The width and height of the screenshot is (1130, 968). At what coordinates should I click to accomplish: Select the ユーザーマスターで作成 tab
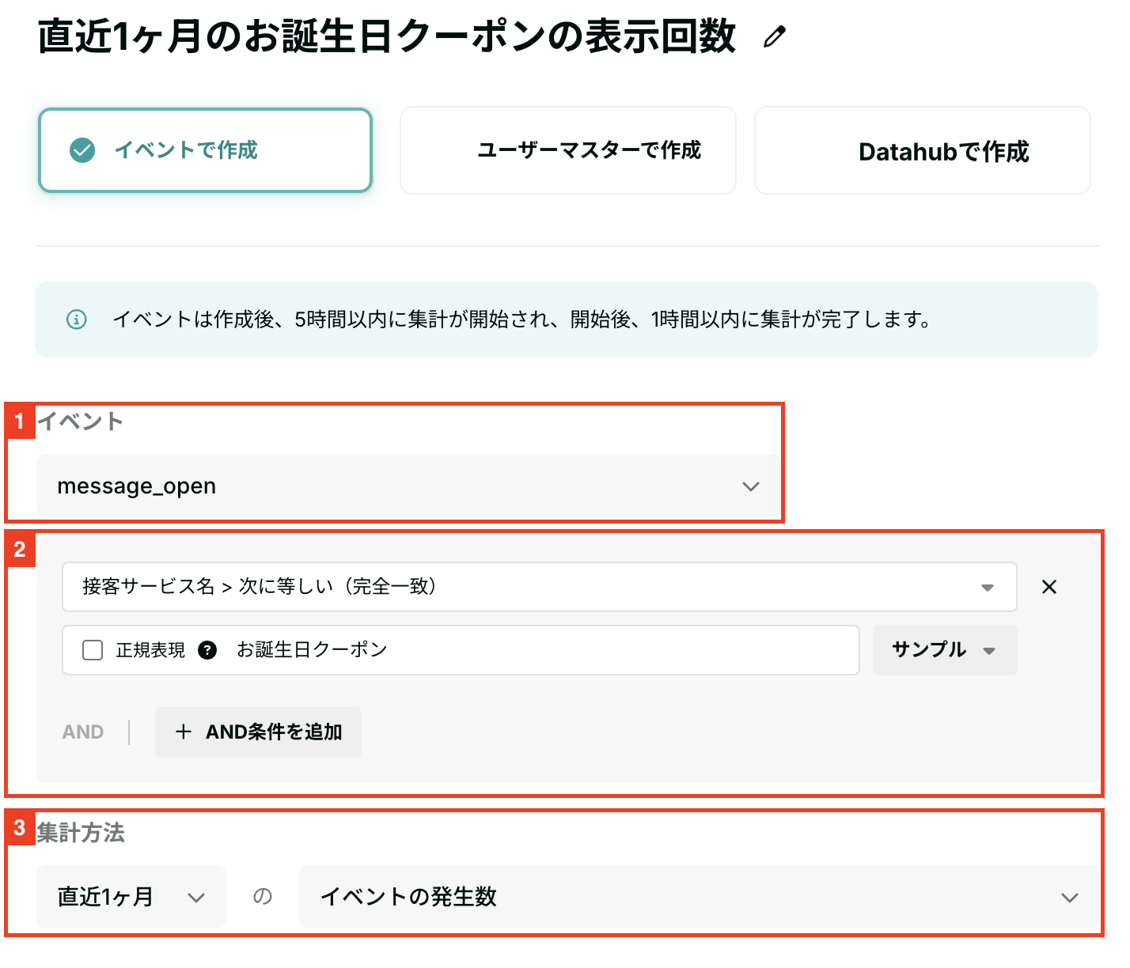click(x=568, y=150)
